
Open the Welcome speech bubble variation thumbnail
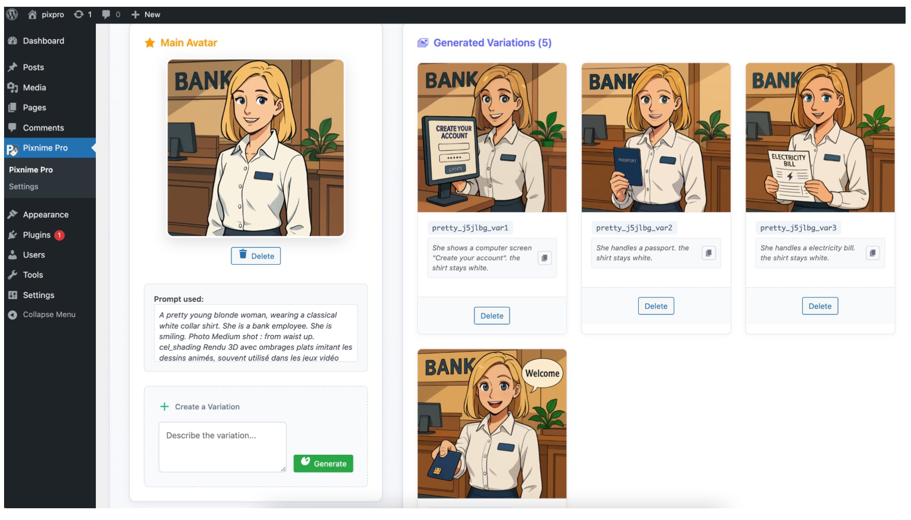point(492,424)
